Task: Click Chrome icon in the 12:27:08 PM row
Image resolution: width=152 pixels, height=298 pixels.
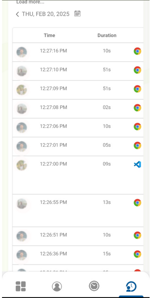Action: tap(137, 108)
